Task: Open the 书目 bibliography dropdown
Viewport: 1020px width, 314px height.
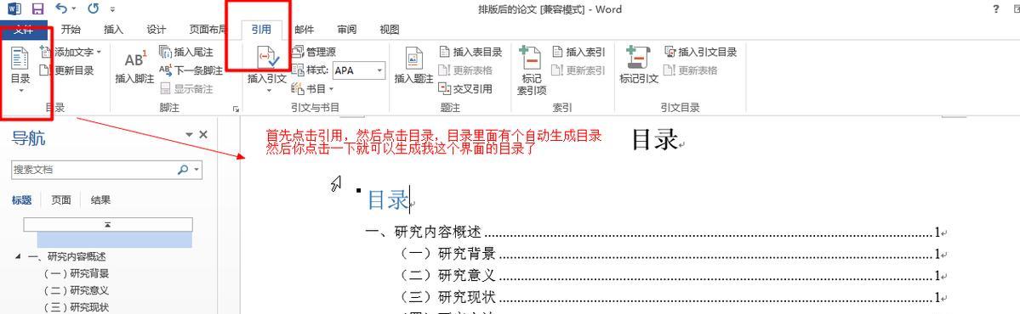Action: [312, 89]
